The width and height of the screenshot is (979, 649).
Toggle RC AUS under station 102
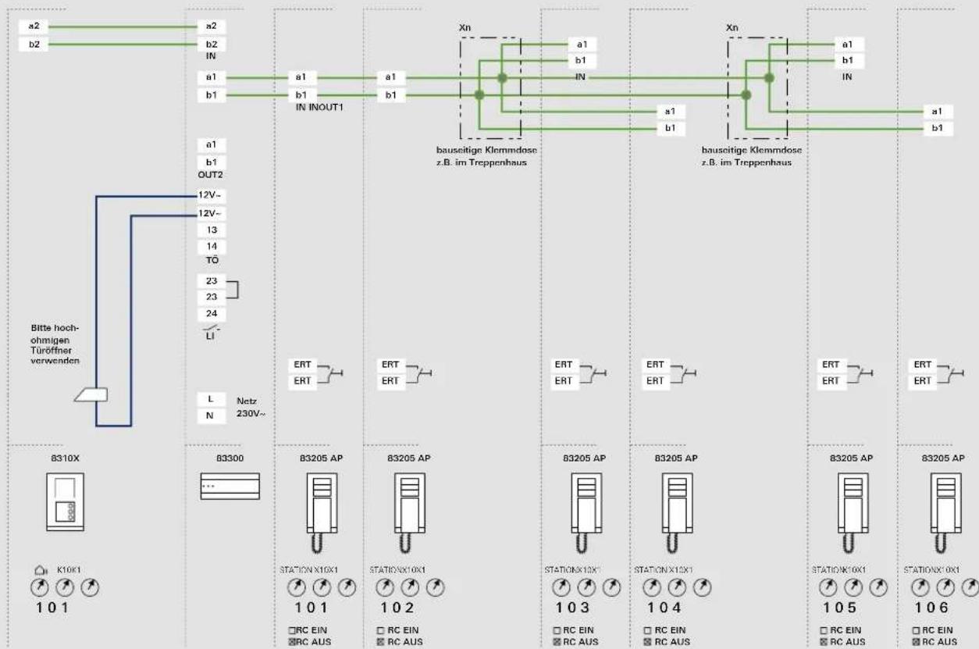click(x=380, y=642)
